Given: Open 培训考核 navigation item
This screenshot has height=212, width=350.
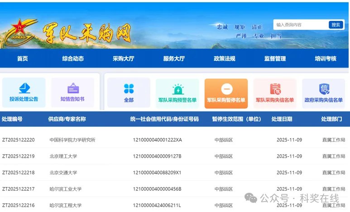Looking at the screenshot, I should (326, 58).
